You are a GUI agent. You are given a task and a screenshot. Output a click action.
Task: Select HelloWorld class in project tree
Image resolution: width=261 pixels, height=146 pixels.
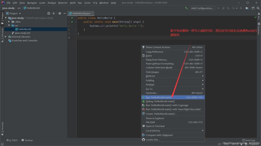(x=24, y=29)
